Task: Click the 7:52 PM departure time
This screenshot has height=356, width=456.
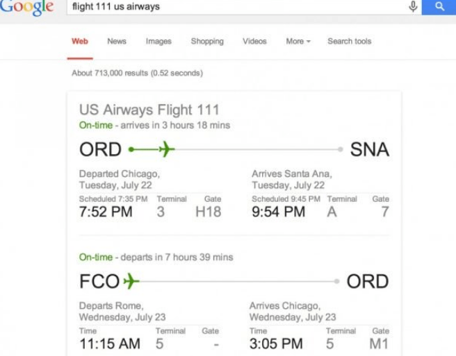Action: coord(106,212)
